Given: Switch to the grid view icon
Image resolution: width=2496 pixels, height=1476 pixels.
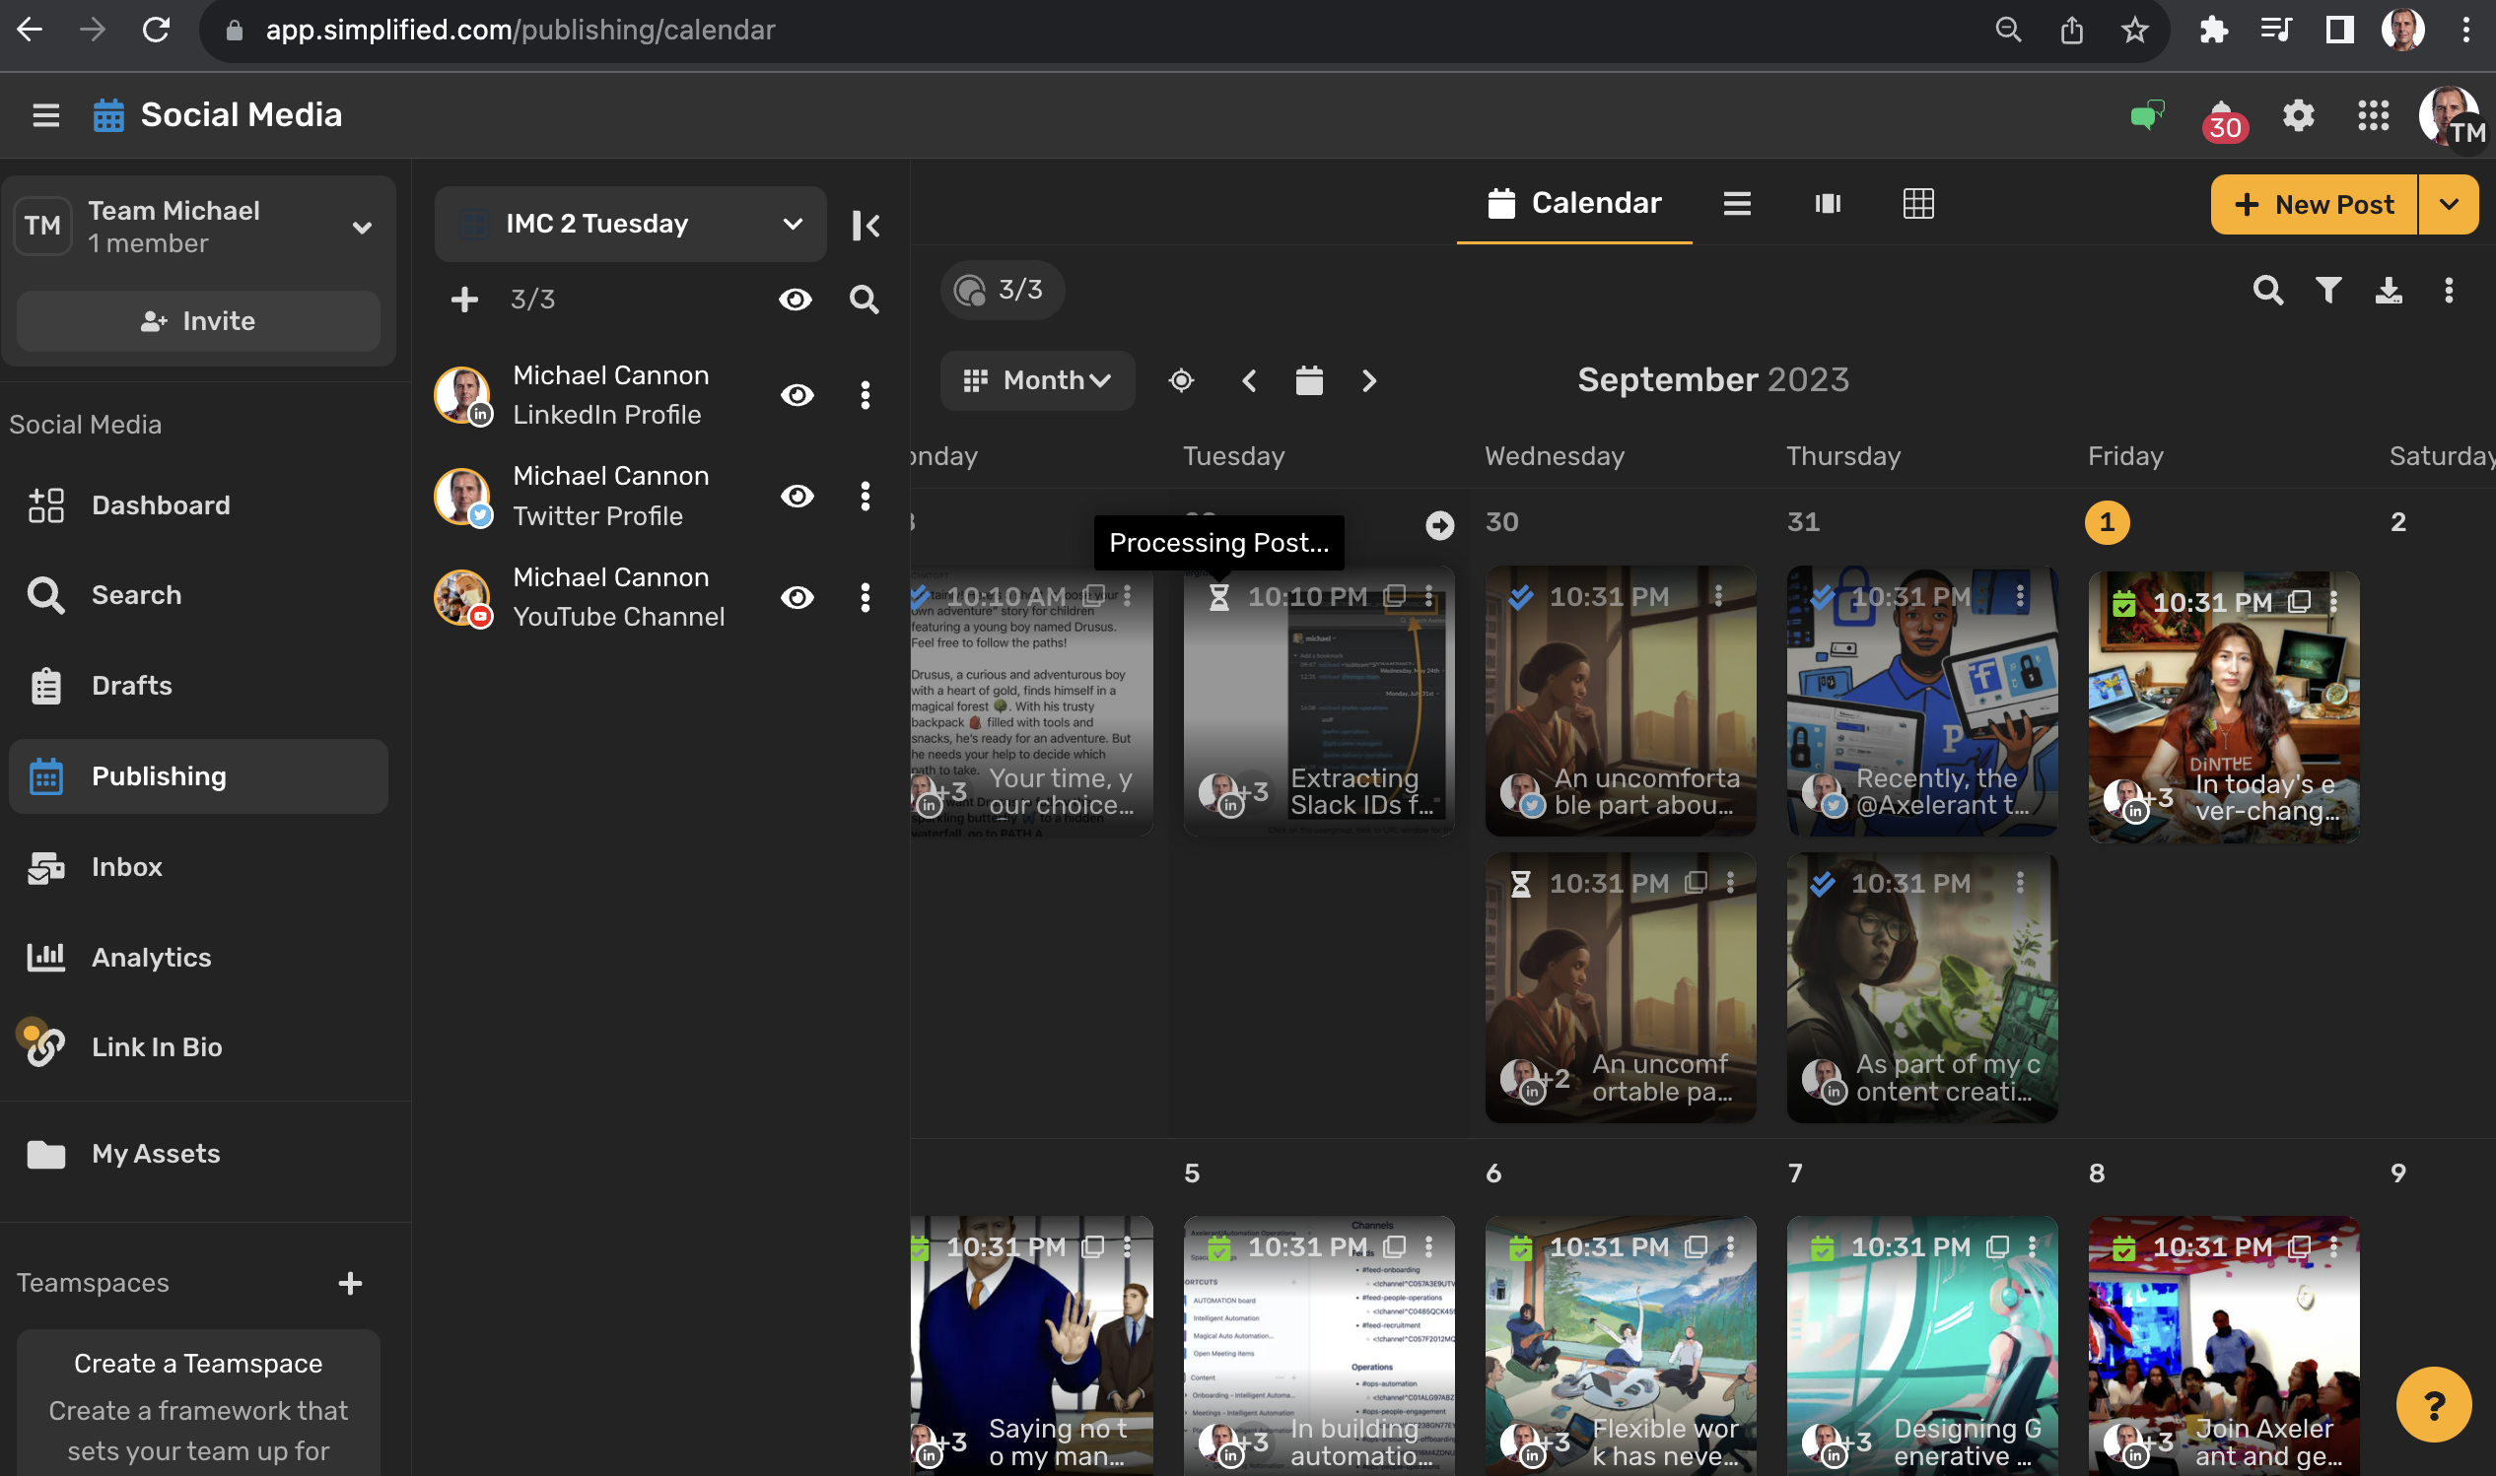Looking at the screenshot, I should (1917, 204).
